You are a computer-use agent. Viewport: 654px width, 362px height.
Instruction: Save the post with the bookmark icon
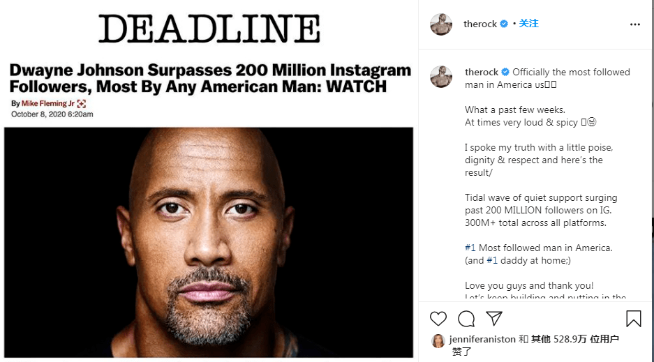pyautogui.click(x=634, y=319)
